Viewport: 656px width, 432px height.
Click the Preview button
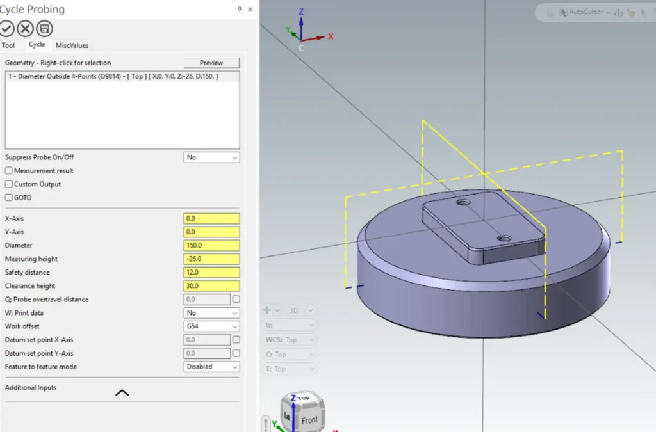211,63
